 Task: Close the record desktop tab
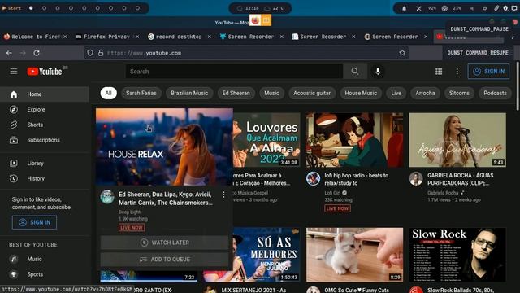pyautogui.click(x=210, y=37)
